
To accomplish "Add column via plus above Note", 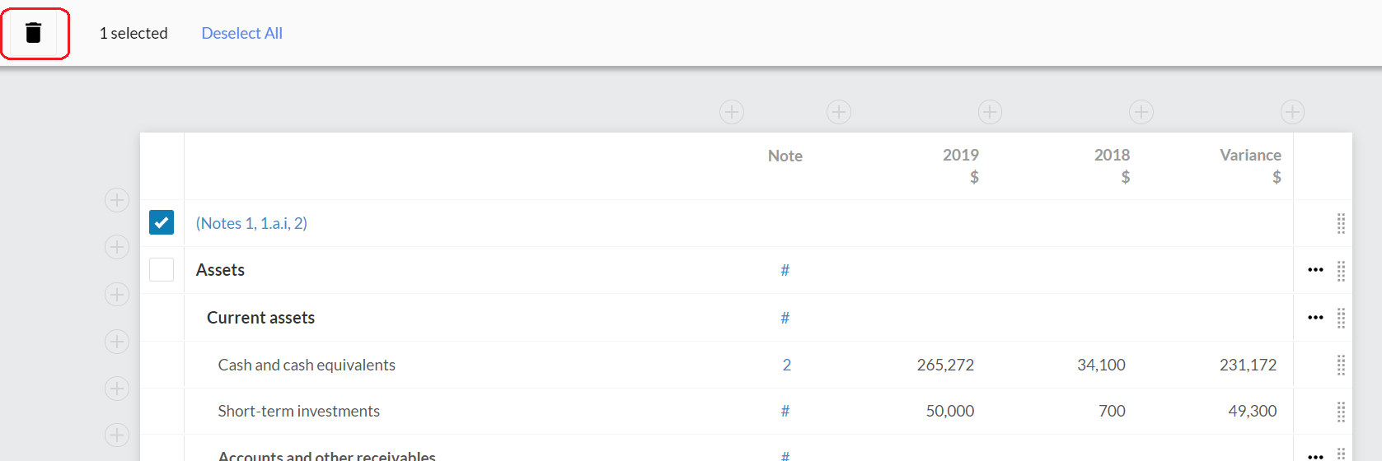I will pos(838,112).
